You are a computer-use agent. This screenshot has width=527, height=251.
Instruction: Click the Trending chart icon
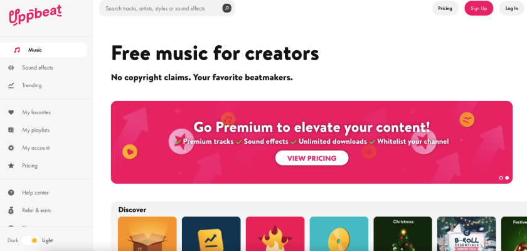click(11, 85)
